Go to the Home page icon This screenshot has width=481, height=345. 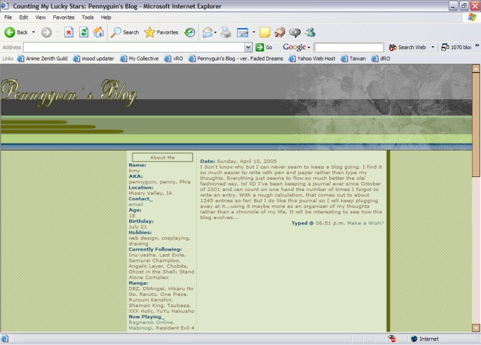click(99, 32)
